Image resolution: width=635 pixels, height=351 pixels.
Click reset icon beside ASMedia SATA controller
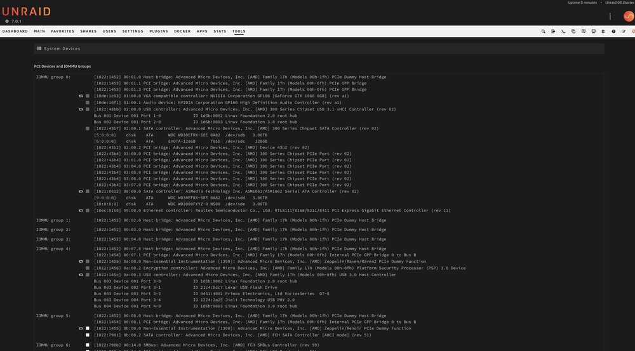[x=81, y=192]
